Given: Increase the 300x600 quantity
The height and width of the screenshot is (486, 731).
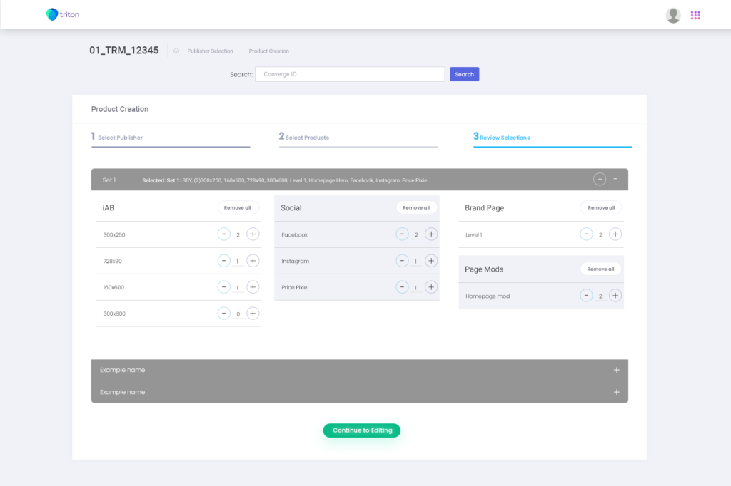Looking at the screenshot, I should click(x=253, y=314).
